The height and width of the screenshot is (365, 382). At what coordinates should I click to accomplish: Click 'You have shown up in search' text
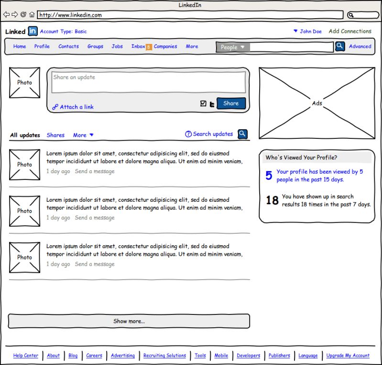326,200
